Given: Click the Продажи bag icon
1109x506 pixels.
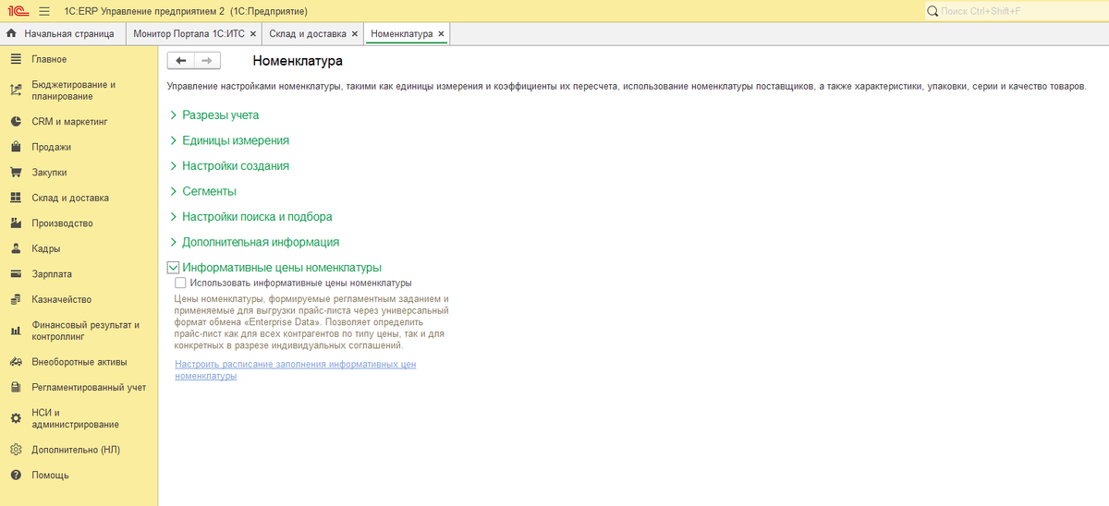Looking at the screenshot, I should pyautogui.click(x=15, y=147).
